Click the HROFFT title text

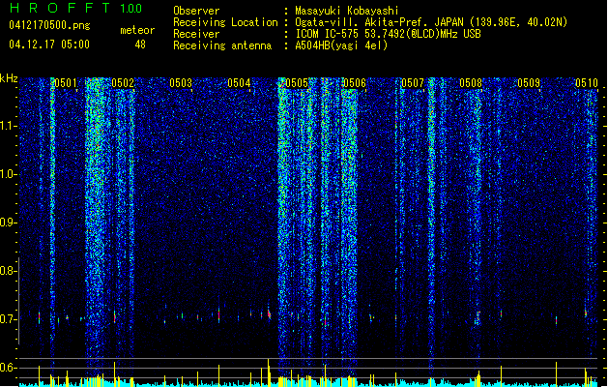pos(60,8)
